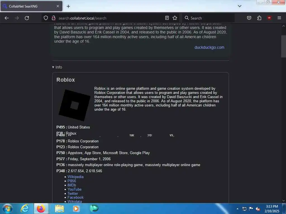Open the taskbar clock and date

point(272,209)
